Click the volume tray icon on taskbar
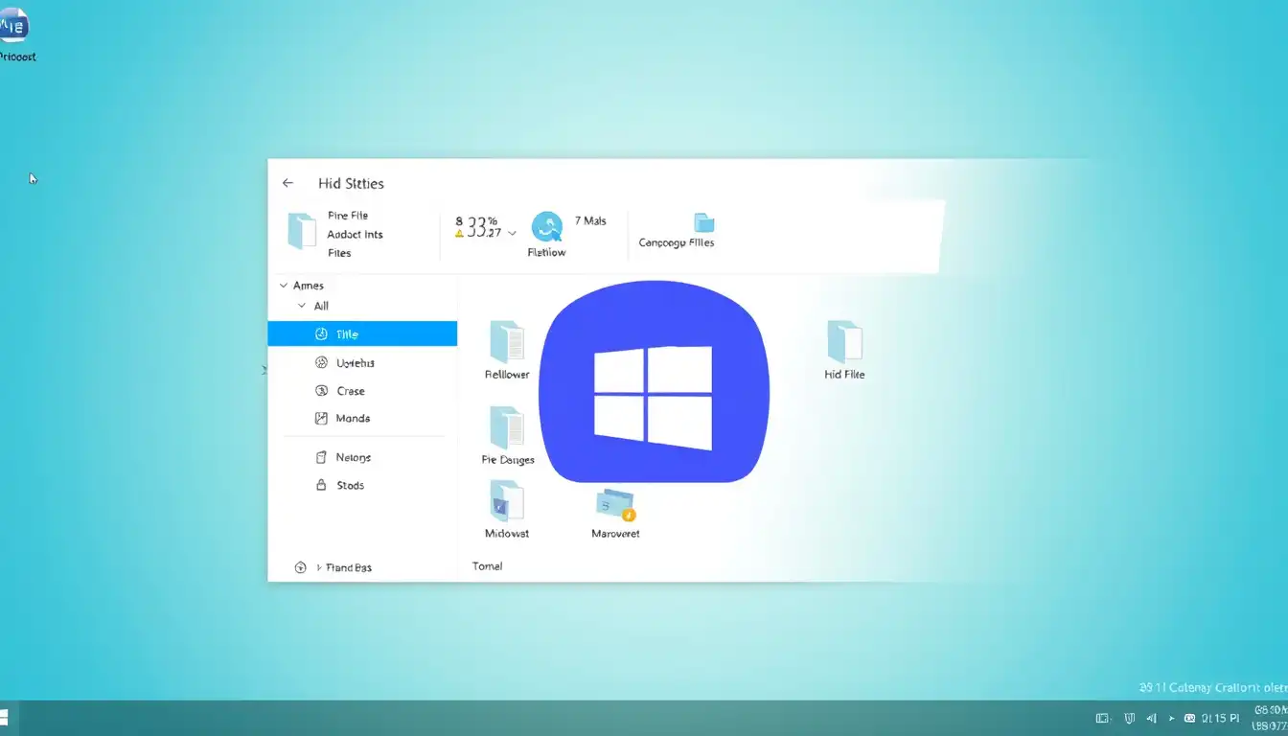Image resolution: width=1288 pixels, height=736 pixels. tap(1152, 718)
